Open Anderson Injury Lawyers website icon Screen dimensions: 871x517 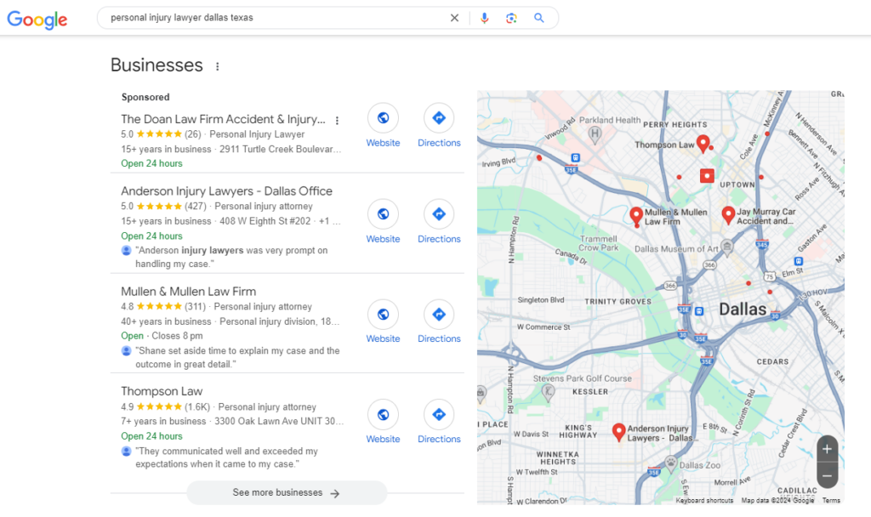pyautogui.click(x=383, y=213)
